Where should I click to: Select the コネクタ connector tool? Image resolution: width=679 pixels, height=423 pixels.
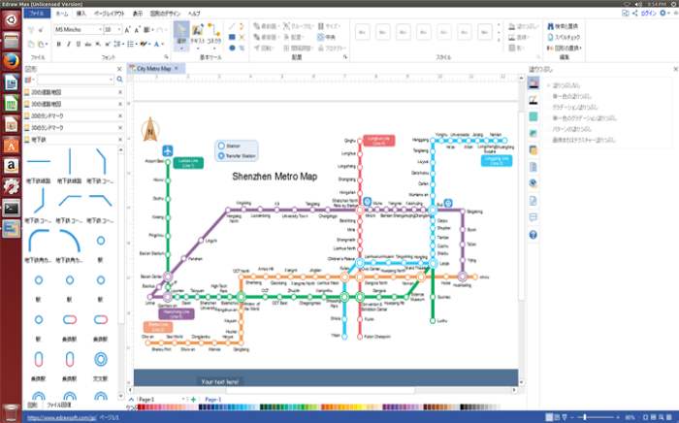[213, 33]
